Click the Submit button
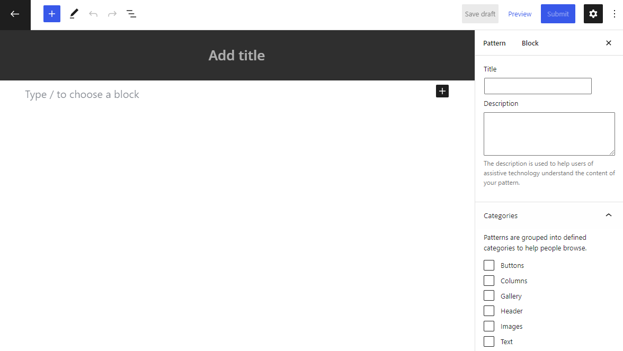The image size is (623, 351). 558,14
